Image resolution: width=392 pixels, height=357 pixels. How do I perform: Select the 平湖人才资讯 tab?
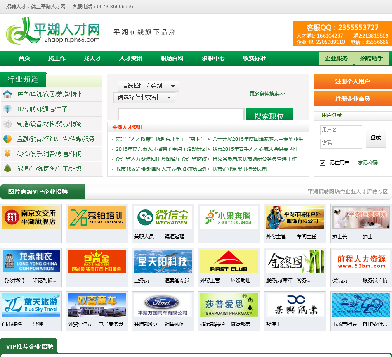tap(127, 127)
